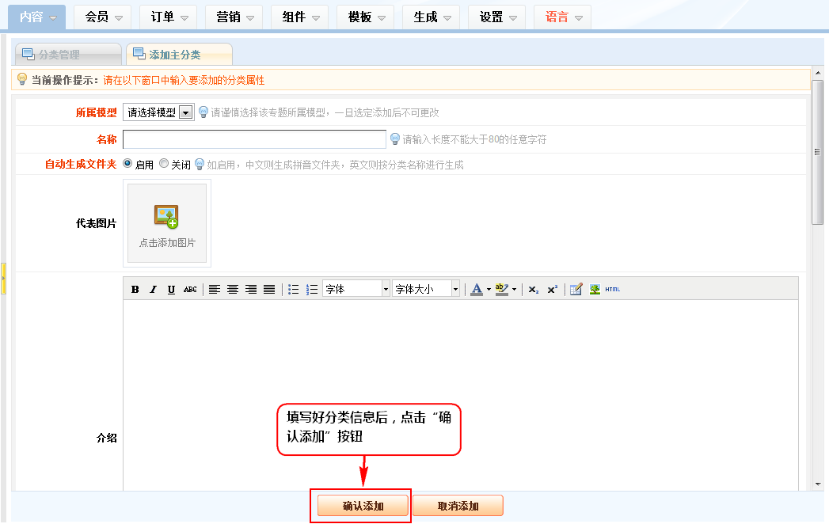Click the 名称 text input field
The height and width of the screenshot is (524, 829).
tap(254, 139)
